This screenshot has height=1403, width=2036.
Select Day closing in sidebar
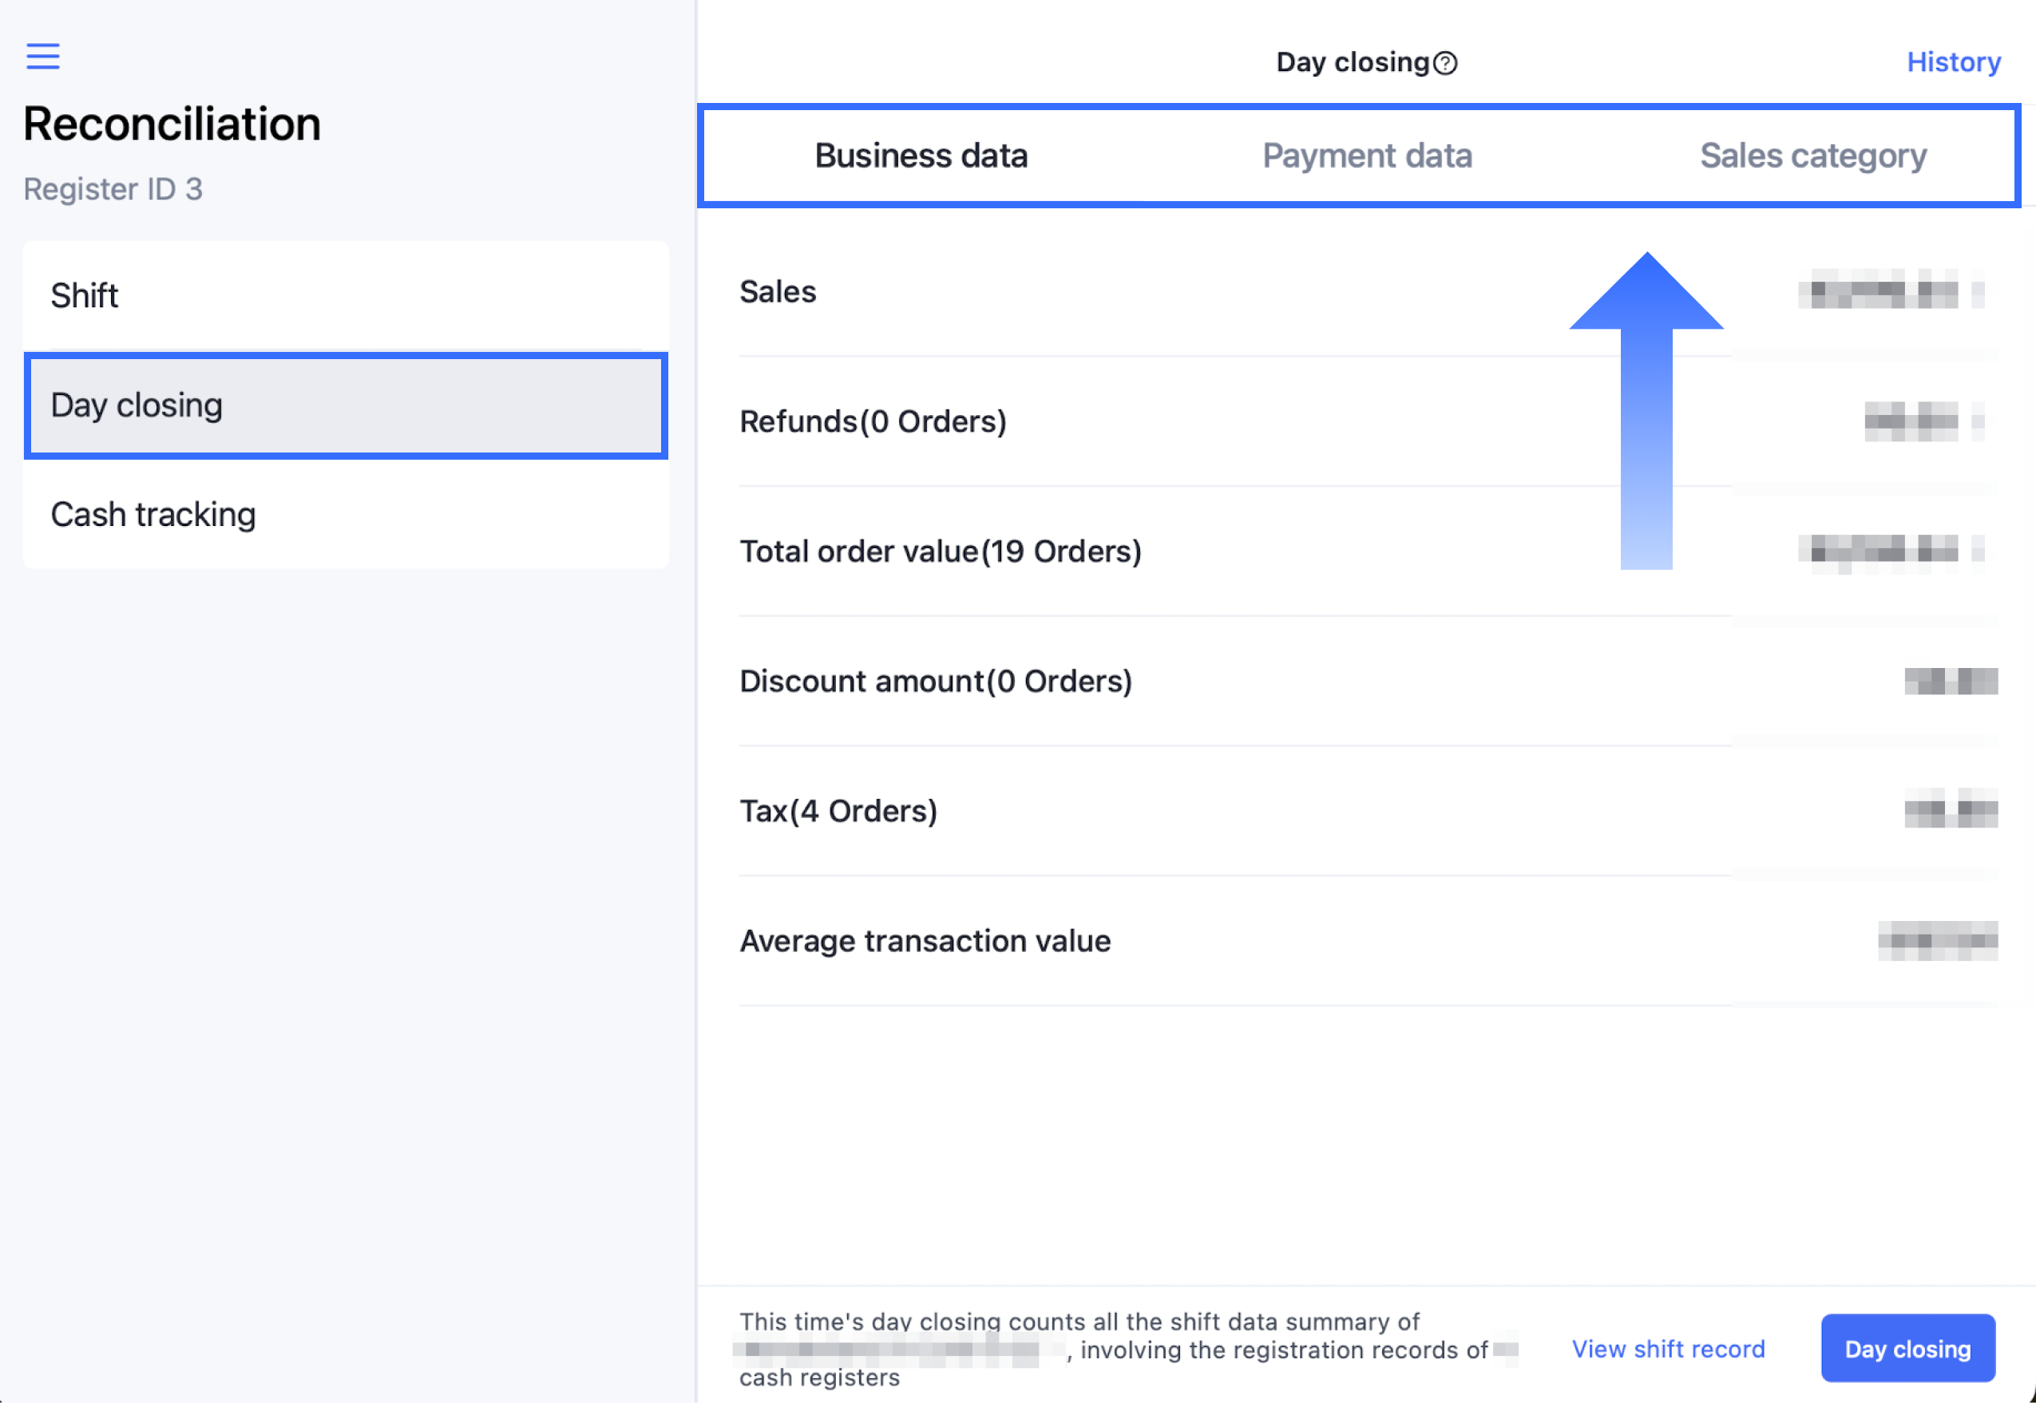(x=346, y=405)
